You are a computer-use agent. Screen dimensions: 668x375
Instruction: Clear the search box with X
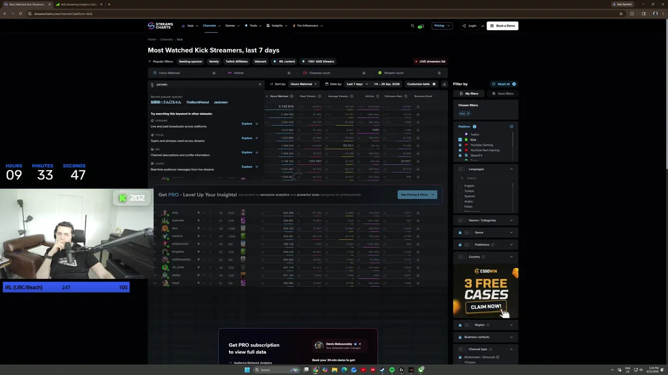[x=260, y=84]
